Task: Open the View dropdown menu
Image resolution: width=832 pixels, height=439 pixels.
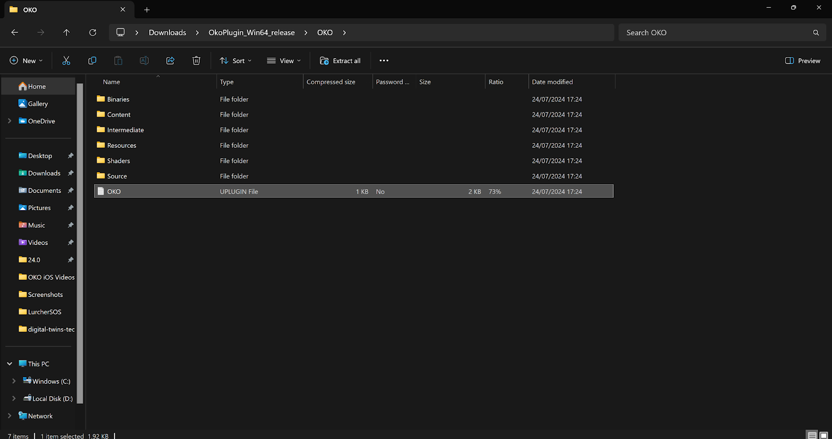Action: click(284, 61)
